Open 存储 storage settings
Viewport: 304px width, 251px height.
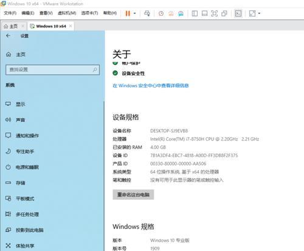coord(15,183)
